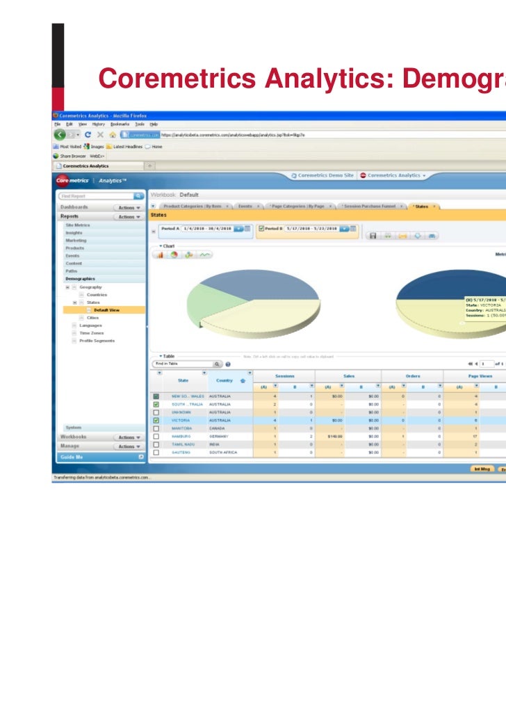Viewport: 506px width, 717px height.
Task: Click the Firefox back navigation button
Action: (60, 135)
